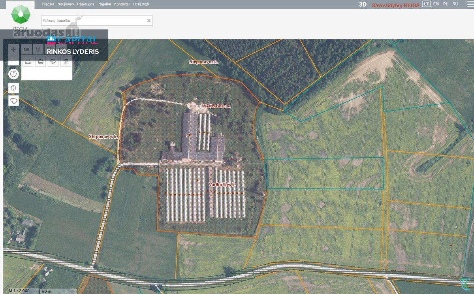The width and height of the screenshot is (474, 294).
Task: Open the Kontaktai page
Action: click(x=122, y=4)
